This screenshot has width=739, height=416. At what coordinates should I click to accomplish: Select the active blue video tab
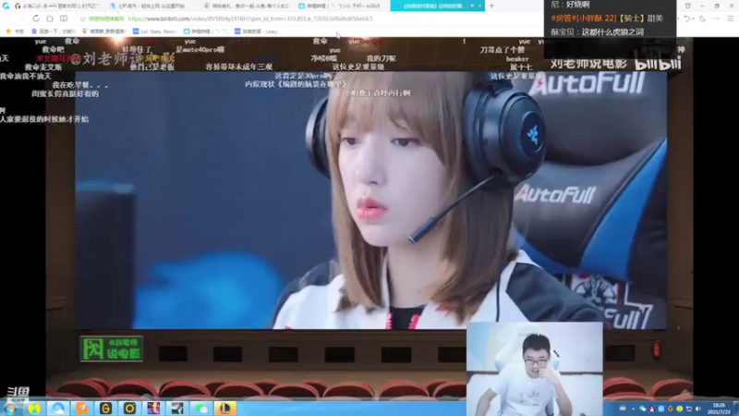(x=437, y=6)
